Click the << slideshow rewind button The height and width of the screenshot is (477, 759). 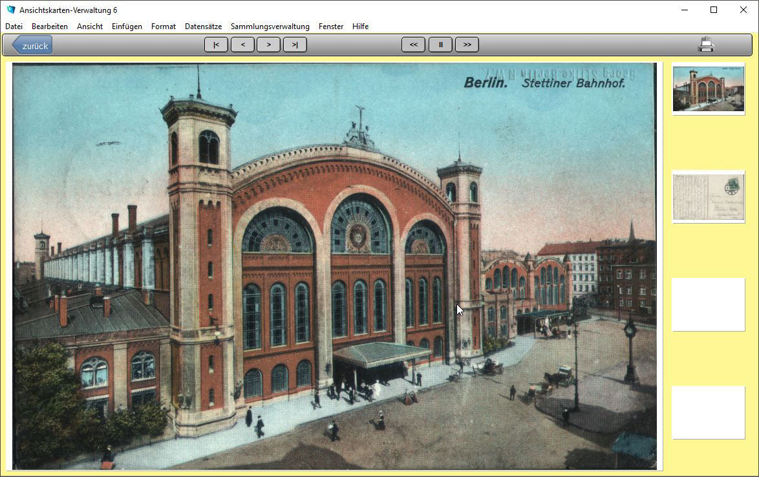(413, 45)
